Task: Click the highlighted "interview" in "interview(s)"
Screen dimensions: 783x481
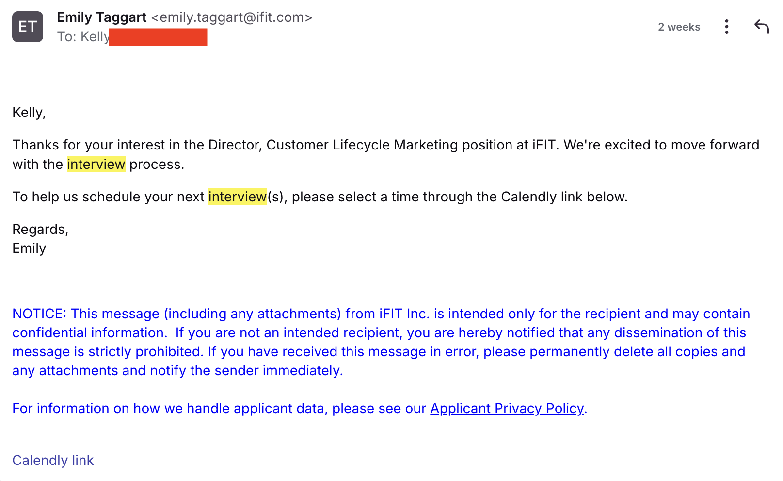Action: 238,197
